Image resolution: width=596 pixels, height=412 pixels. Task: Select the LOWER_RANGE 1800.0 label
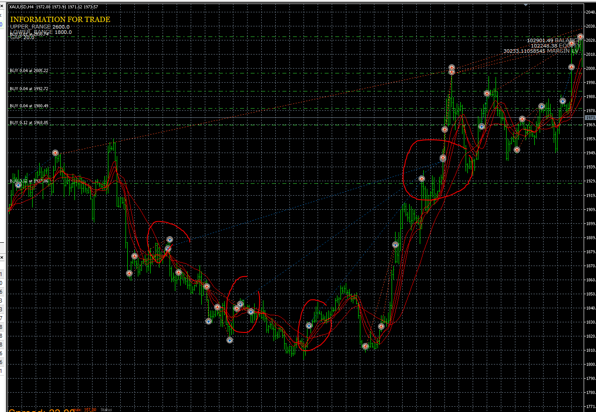[x=41, y=32]
